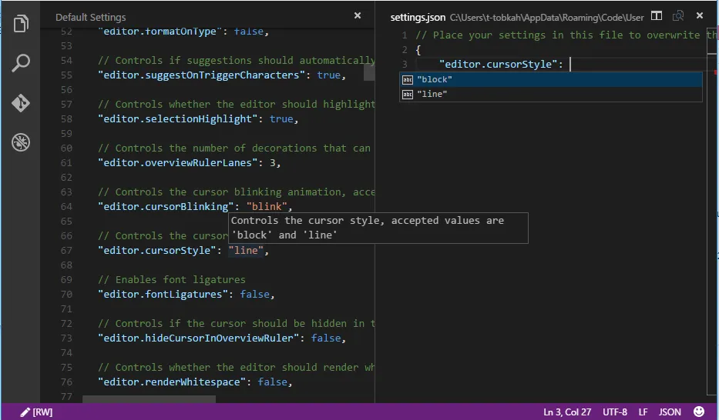
Task: Click Ln 3, Col 27 to go to line
Action: point(567,412)
